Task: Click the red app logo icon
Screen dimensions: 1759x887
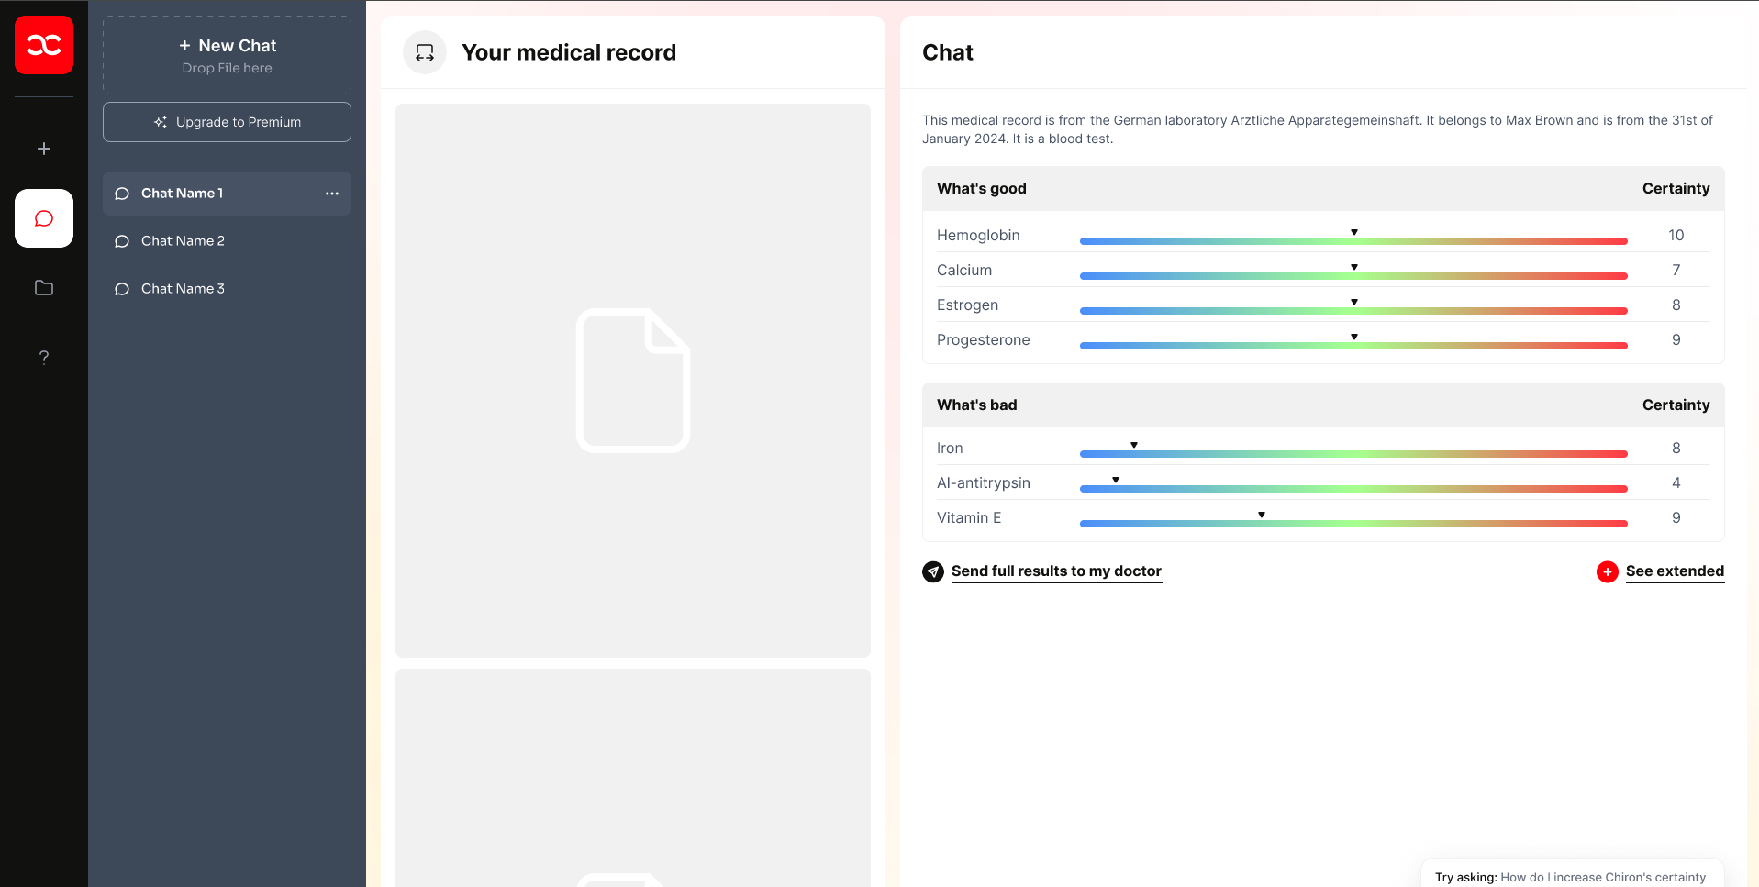Action: tap(44, 45)
